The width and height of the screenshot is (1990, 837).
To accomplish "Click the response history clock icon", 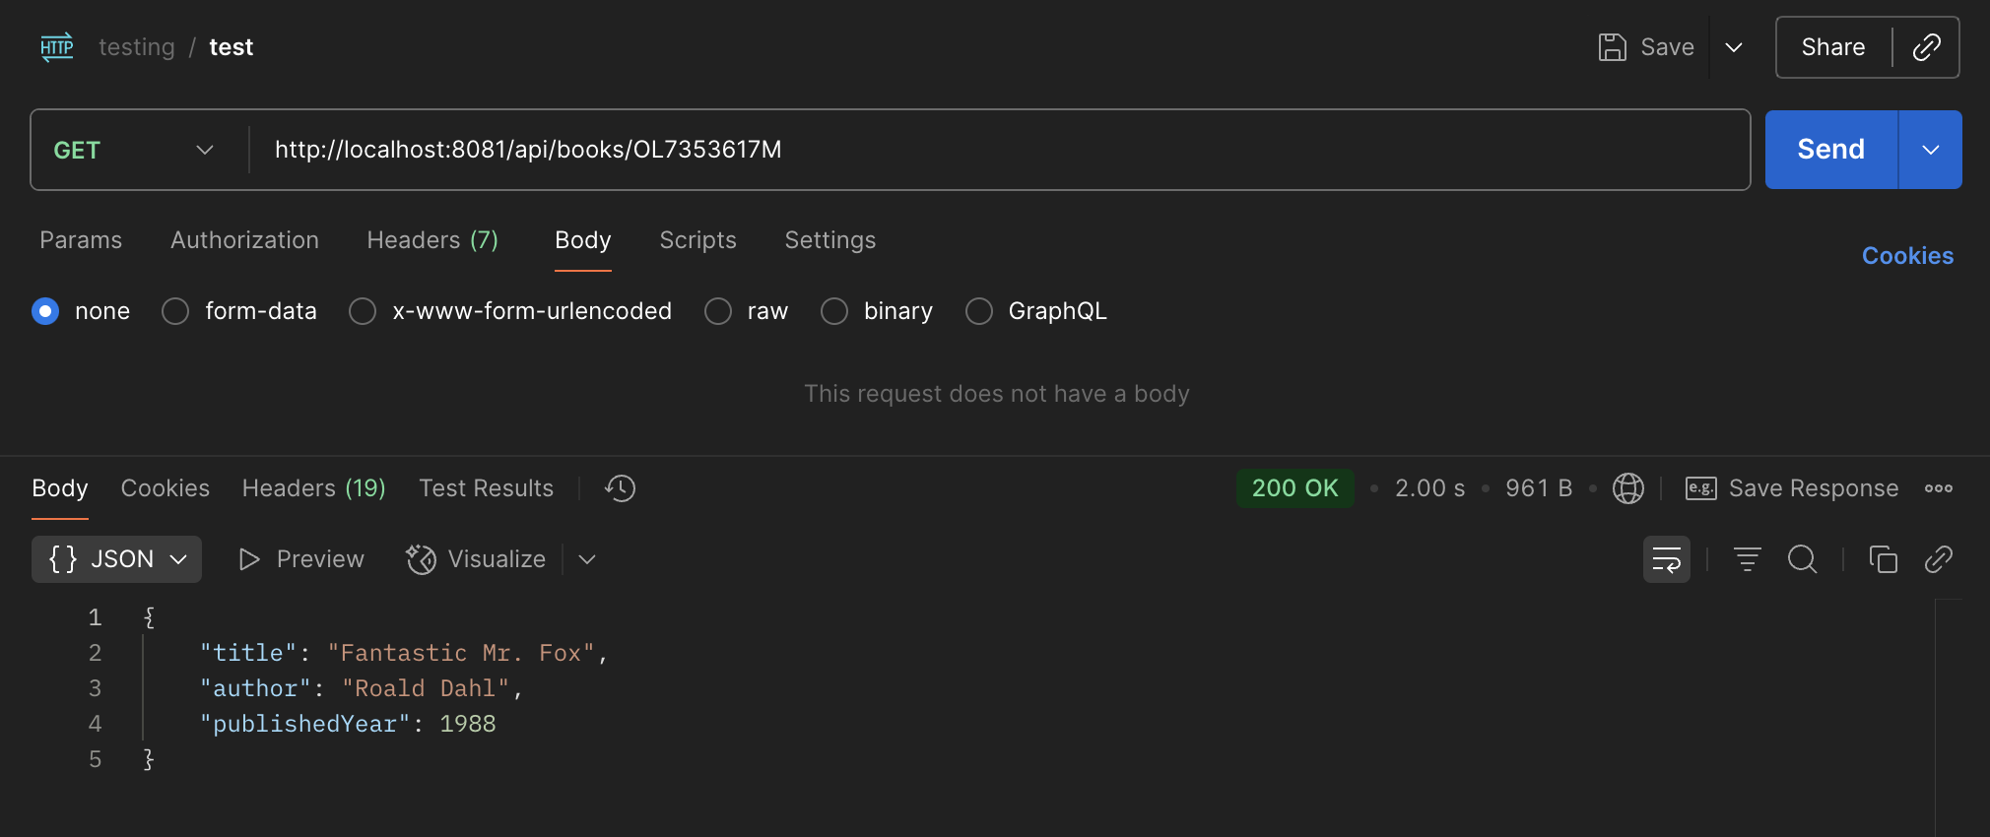I will point(620,488).
